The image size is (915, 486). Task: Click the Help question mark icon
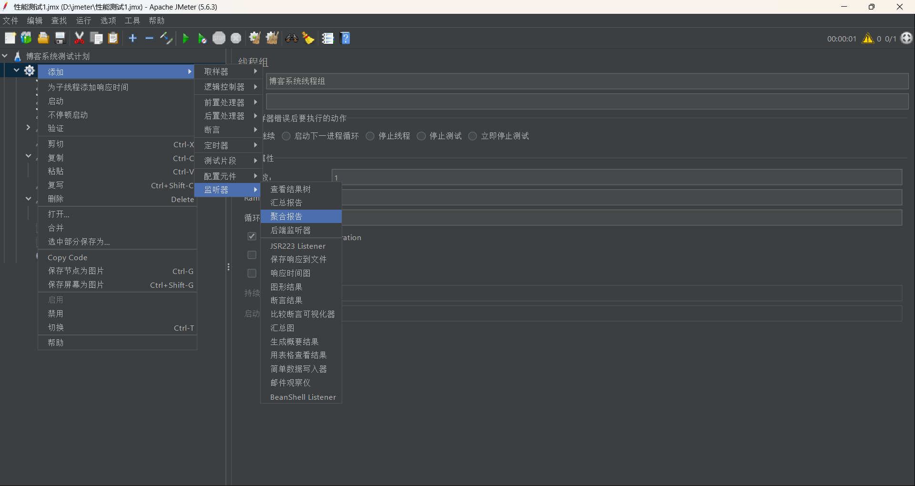pos(346,38)
